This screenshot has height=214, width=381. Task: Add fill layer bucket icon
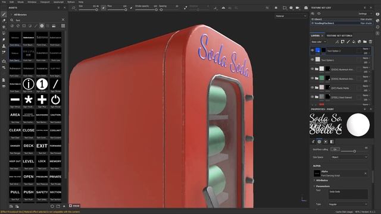(x=354, y=42)
